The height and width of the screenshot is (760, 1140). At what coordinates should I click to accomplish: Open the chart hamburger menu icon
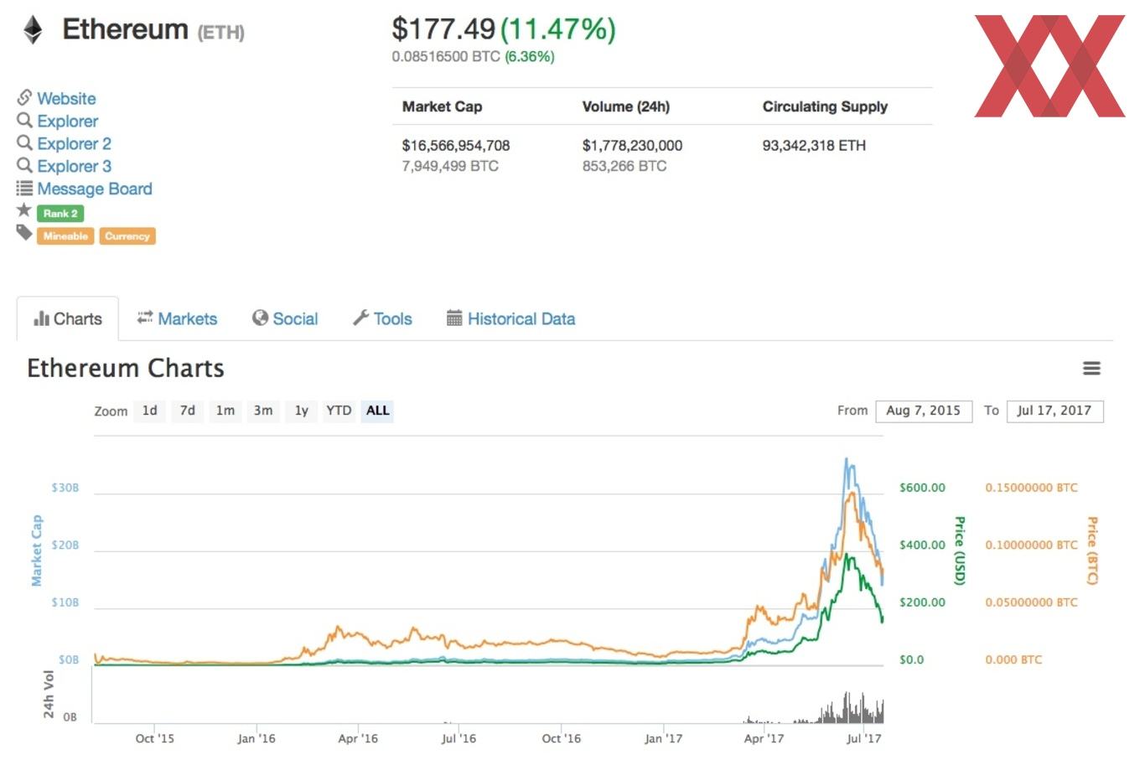[x=1091, y=368]
